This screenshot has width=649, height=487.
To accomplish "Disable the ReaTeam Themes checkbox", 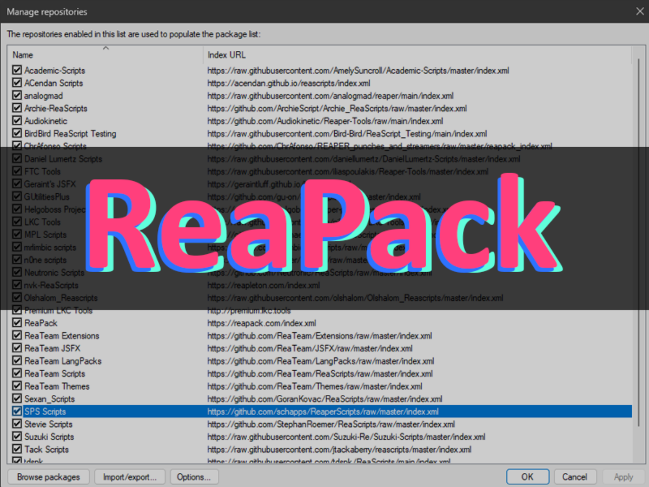I will coord(17,386).
